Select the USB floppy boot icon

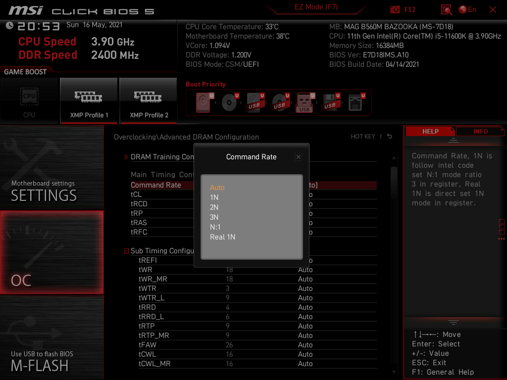[331, 102]
